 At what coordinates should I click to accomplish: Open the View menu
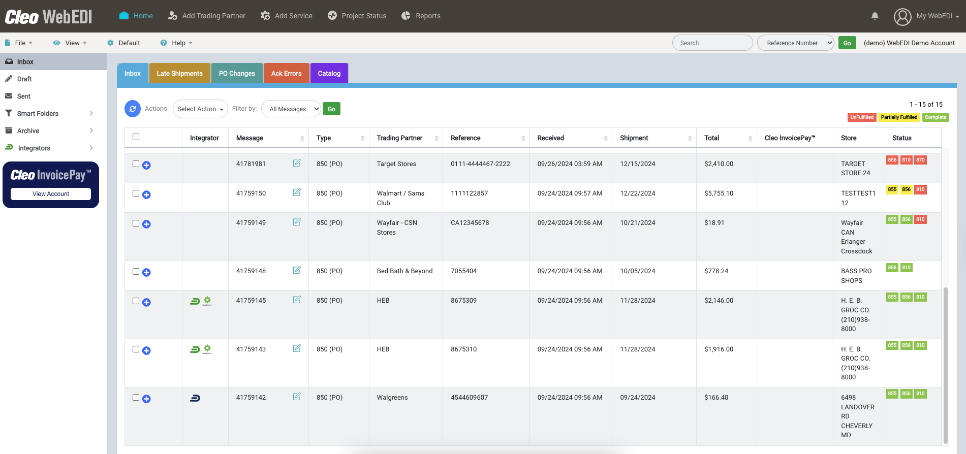(x=70, y=43)
